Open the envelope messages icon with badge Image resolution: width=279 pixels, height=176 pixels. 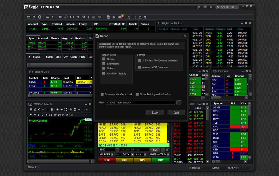[120, 17]
